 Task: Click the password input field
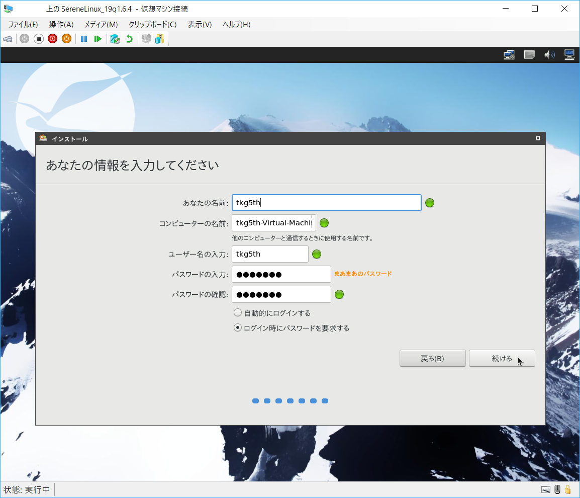point(281,274)
